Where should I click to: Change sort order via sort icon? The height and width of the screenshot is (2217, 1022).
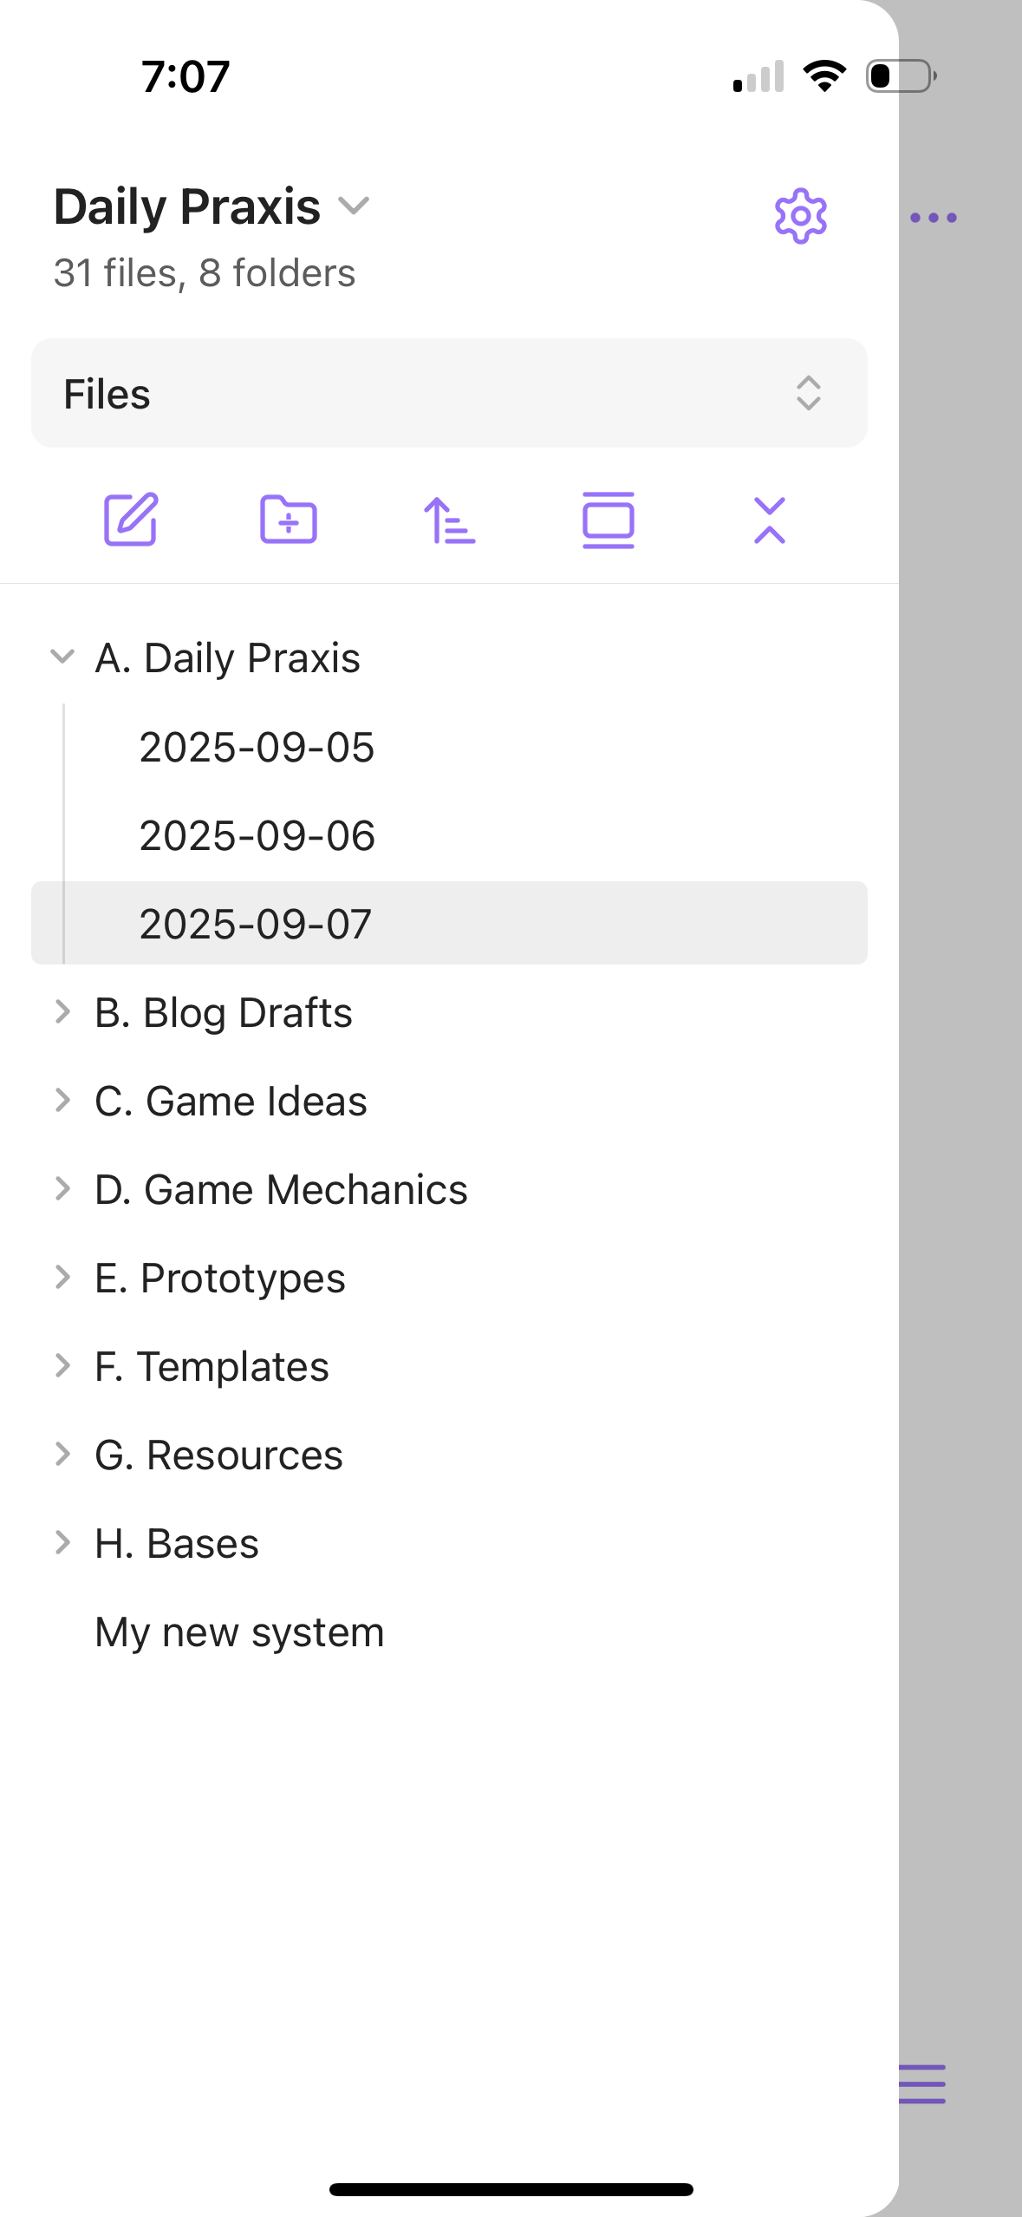coord(449,520)
